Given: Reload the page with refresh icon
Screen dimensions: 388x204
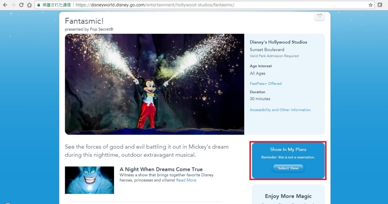Looking at the screenshot, I should tap(21, 5).
